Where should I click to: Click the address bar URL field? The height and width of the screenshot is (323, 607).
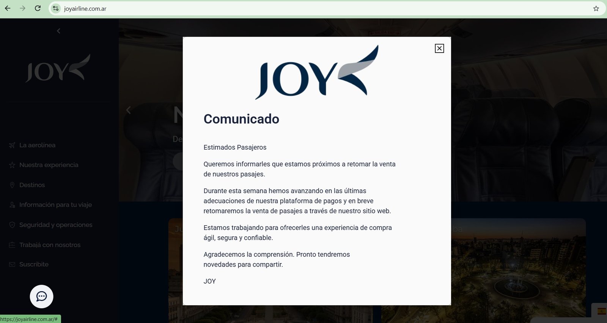[326, 8]
